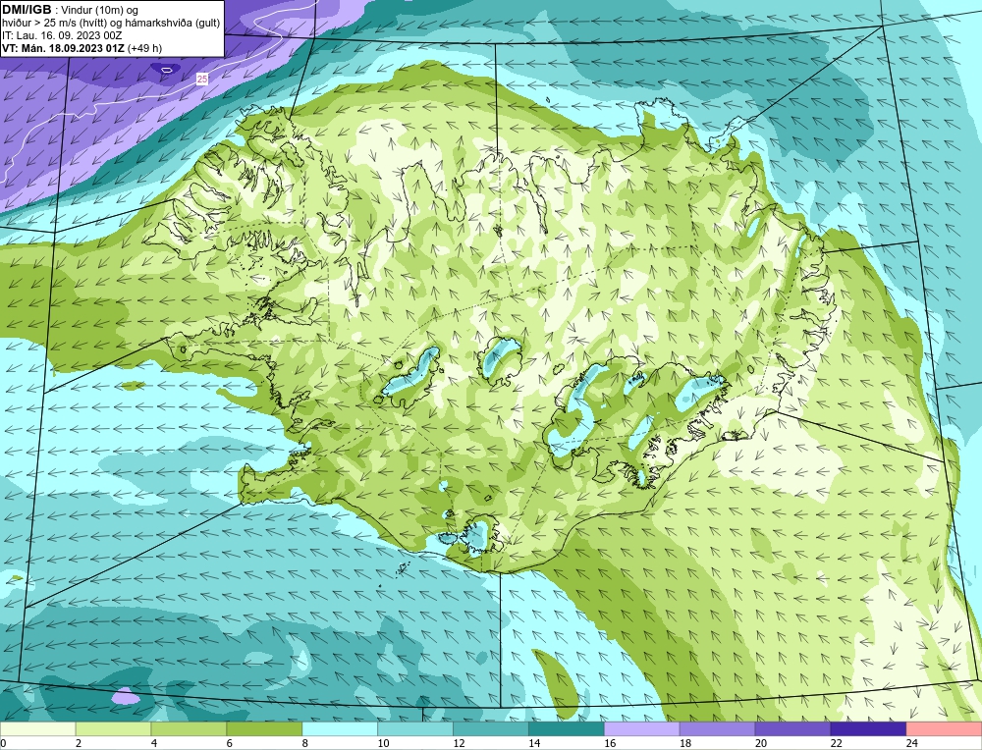Screen dimensions: 982x750
Task: Click the 14-16 m/s dark teal swatch
Action: (567, 729)
